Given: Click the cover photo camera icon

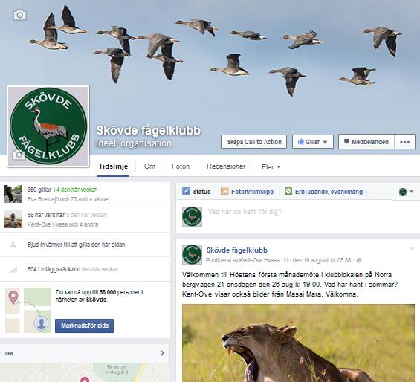Looking at the screenshot, I should [20, 15].
